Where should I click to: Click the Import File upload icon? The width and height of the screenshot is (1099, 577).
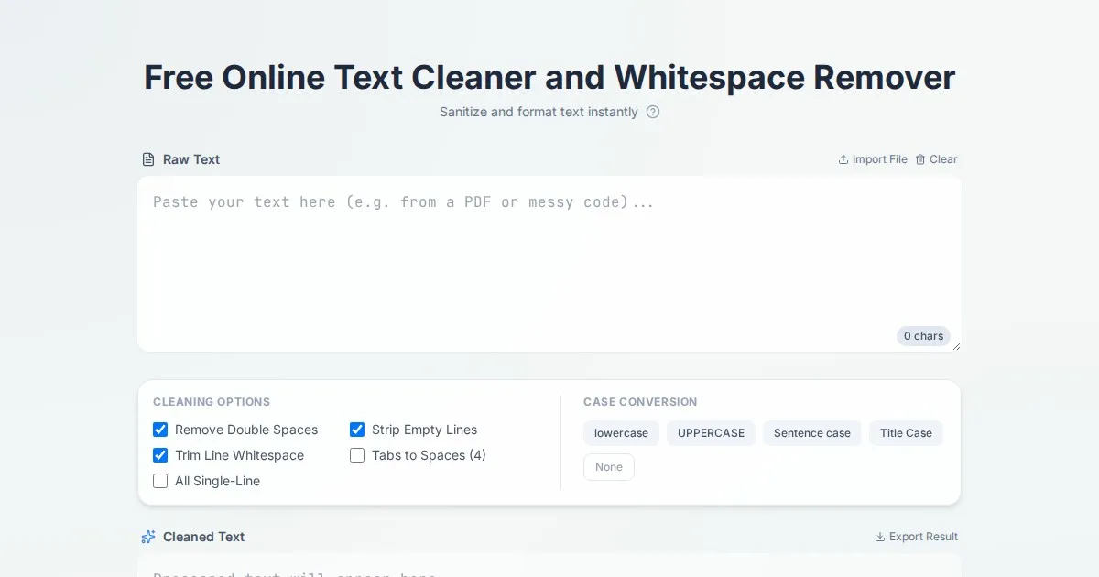click(x=843, y=159)
